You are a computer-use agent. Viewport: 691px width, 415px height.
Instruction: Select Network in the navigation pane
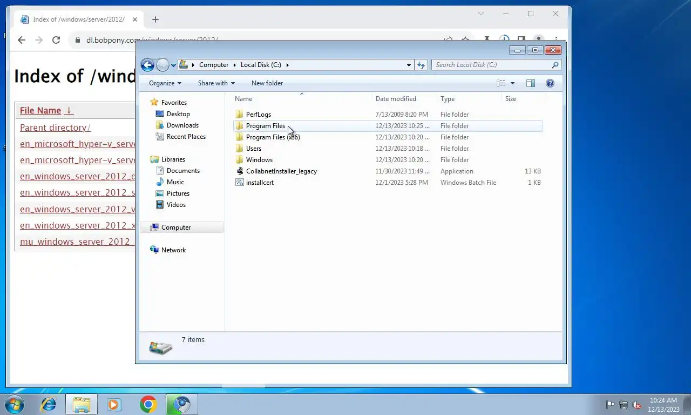point(173,250)
